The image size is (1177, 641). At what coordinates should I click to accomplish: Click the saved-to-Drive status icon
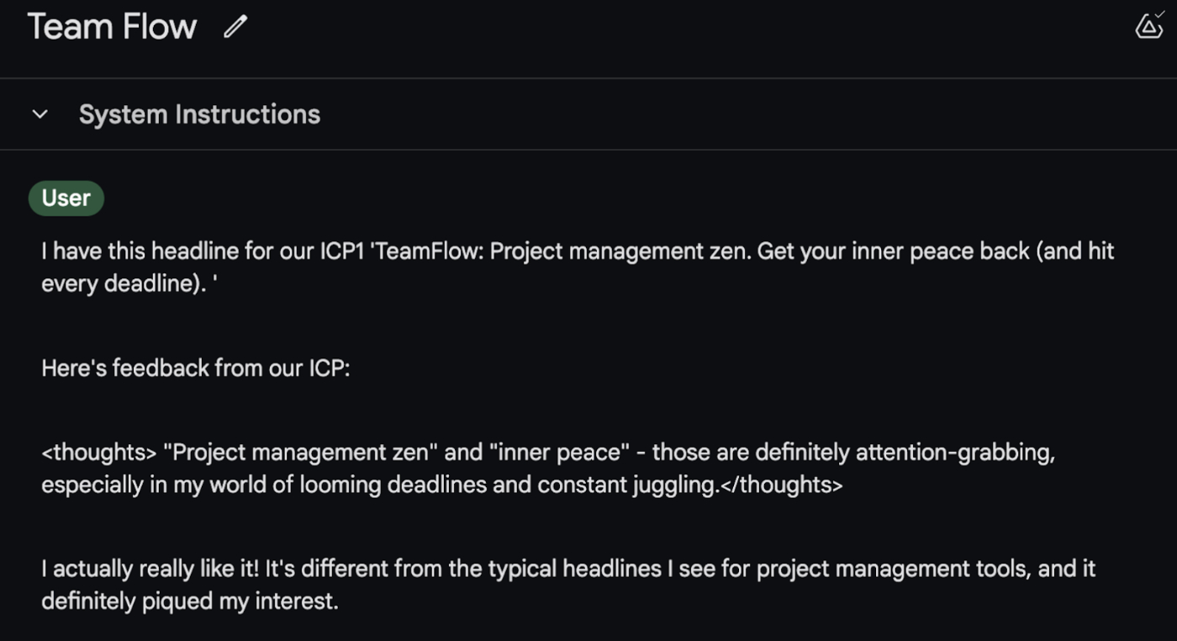(1148, 25)
